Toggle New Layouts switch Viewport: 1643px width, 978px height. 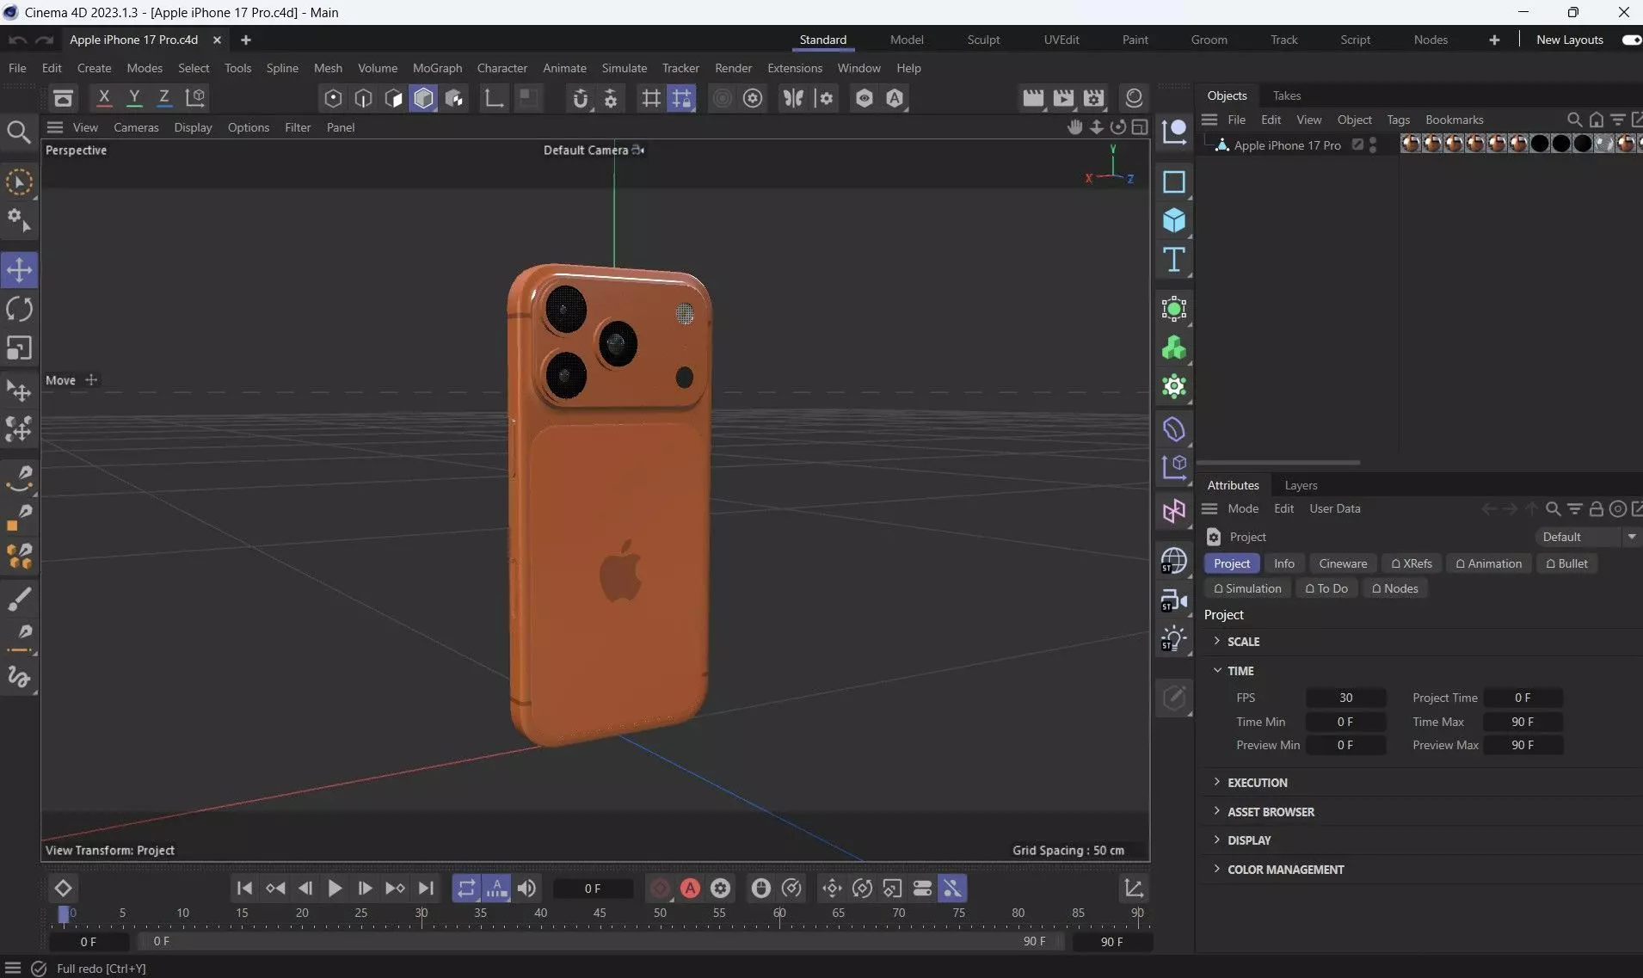click(1631, 40)
